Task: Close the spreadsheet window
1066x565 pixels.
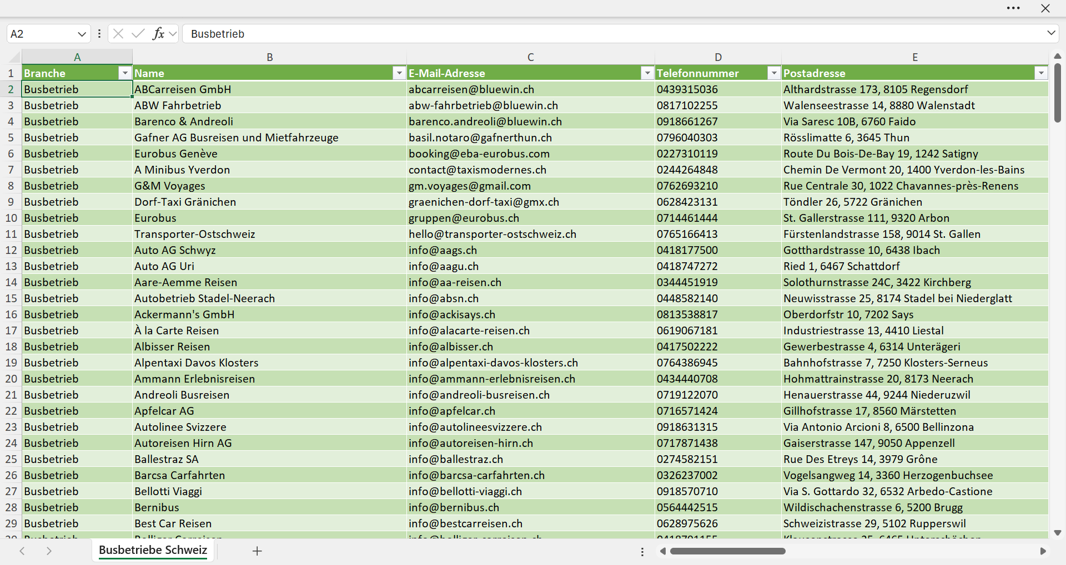Action: tap(1045, 8)
